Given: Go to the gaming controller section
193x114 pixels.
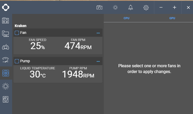Looking at the screenshot, I should tap(6, 47).
